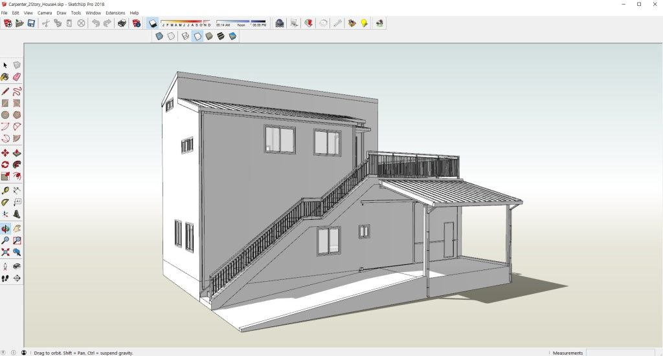Select the Polygon tool
The width and height of the screenshot is (663, 356).
[17, 115]
